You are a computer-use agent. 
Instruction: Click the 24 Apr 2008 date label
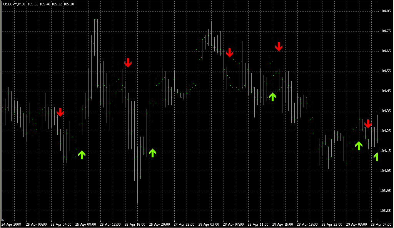point(11,225)
